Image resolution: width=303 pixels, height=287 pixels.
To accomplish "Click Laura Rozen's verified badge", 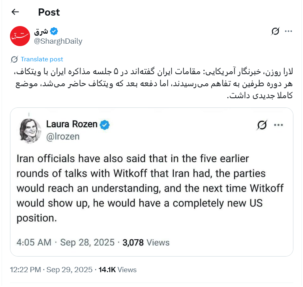I will pyautogui.click(x=104, y=125).
